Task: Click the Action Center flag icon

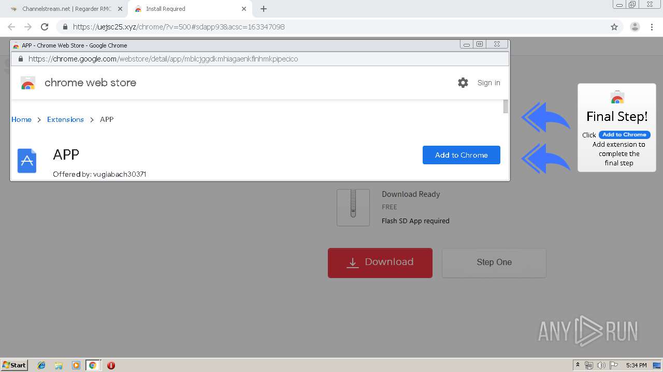Action: click(x=614, y=365)
